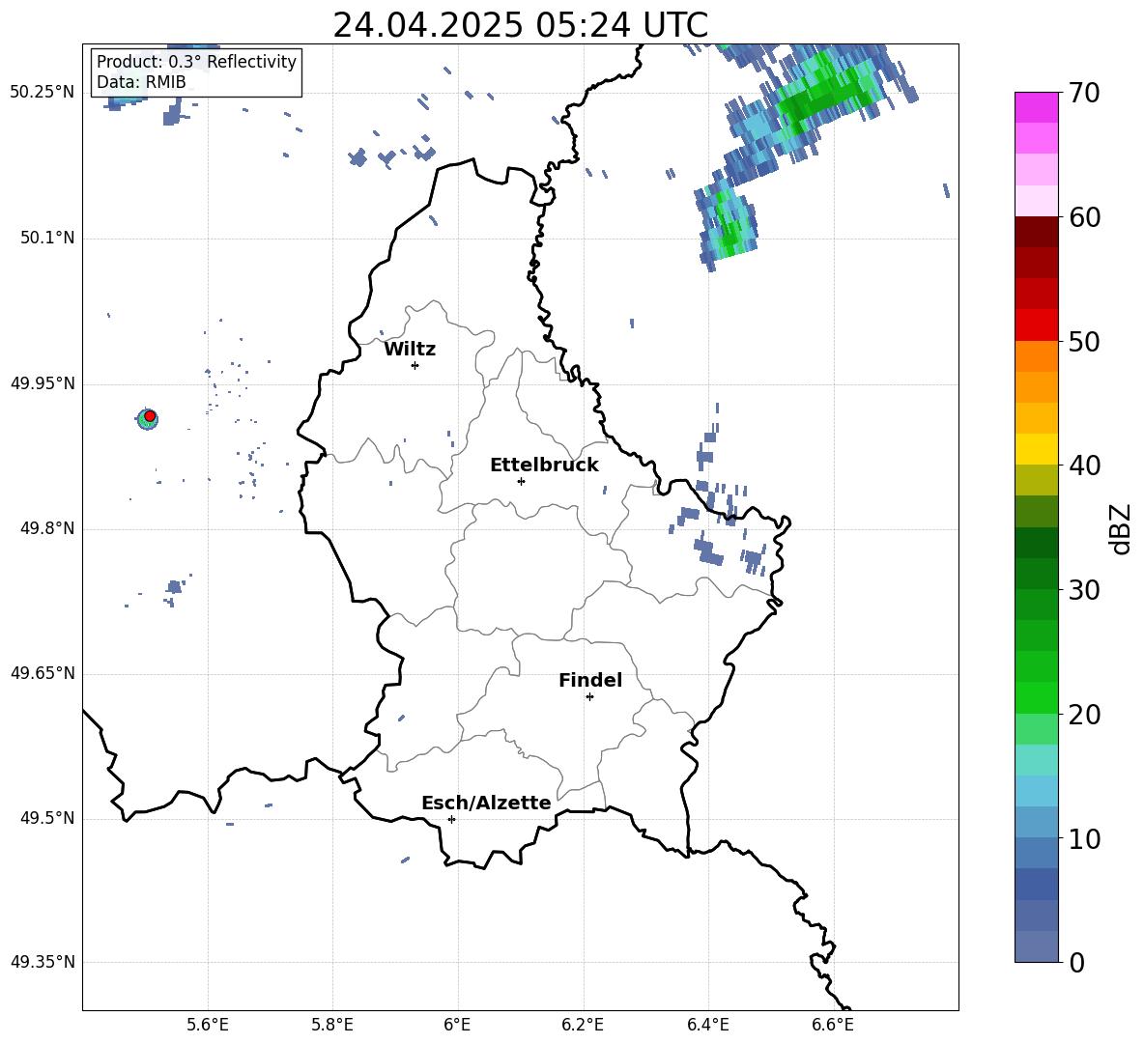Click the dark green swatch just above the 30 tick
Viewport: 1144px width, 1044px height.
pyautogui.click(x=1036, y=573)
